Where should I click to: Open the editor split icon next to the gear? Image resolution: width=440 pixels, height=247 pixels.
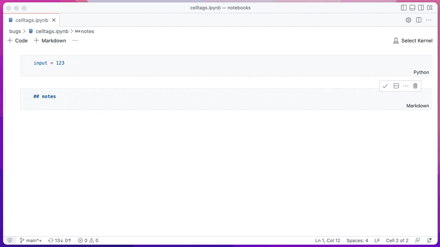coord(418,20)
